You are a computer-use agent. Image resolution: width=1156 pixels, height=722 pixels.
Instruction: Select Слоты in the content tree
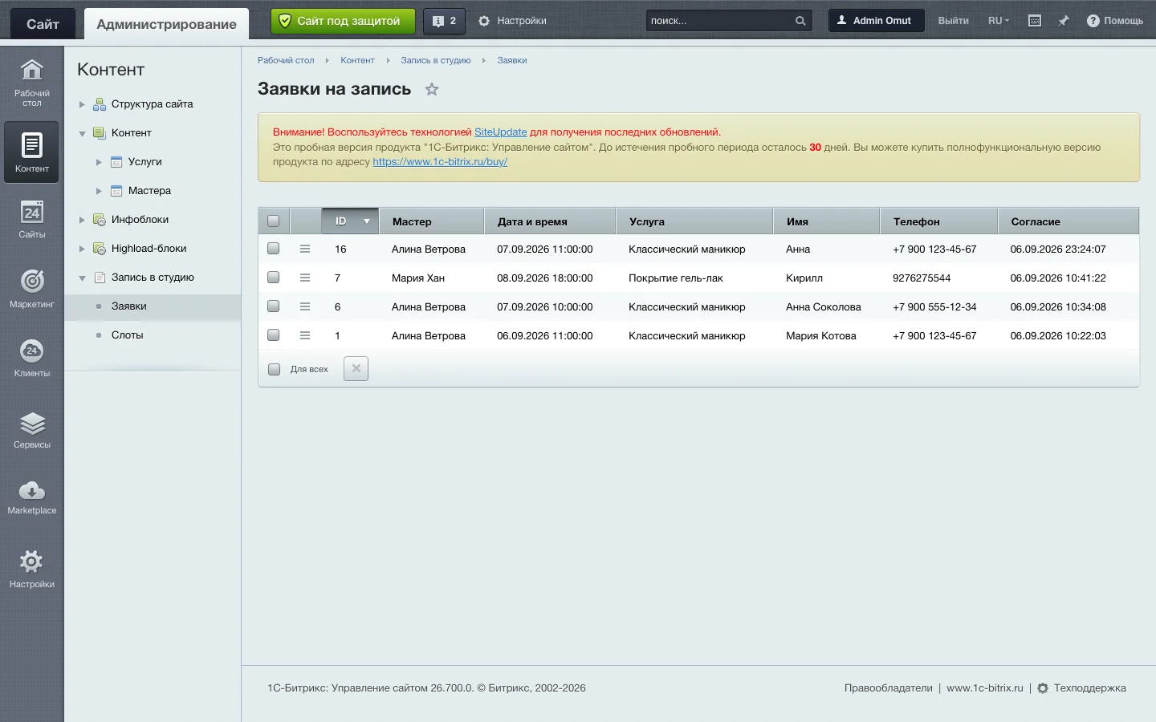point(128,335)
